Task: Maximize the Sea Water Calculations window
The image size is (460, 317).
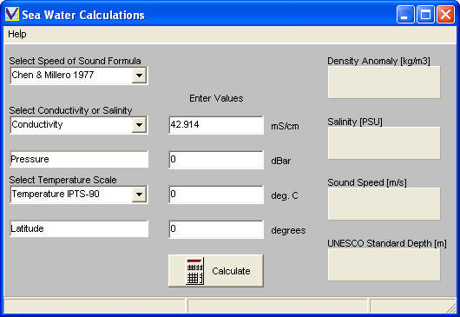Action: pos(425,14)
